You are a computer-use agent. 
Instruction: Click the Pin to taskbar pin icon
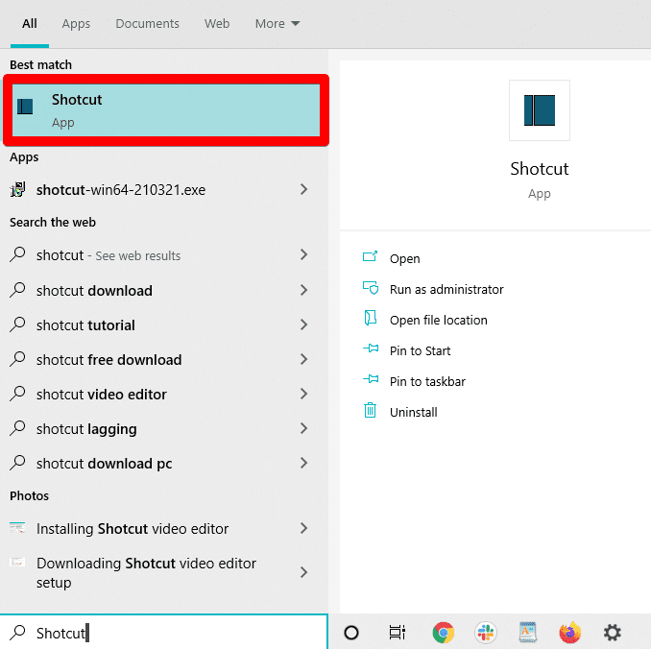pos(371,379)
